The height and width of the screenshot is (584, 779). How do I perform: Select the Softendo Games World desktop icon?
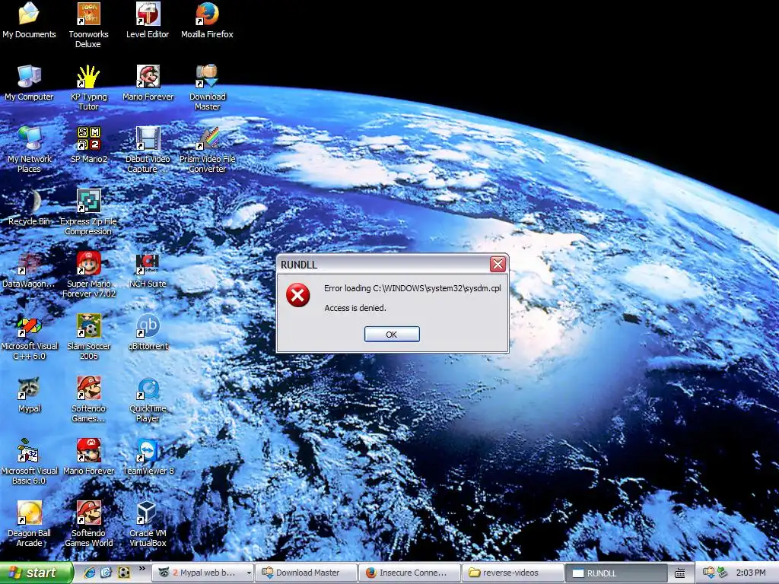click(x=88, y=525)
